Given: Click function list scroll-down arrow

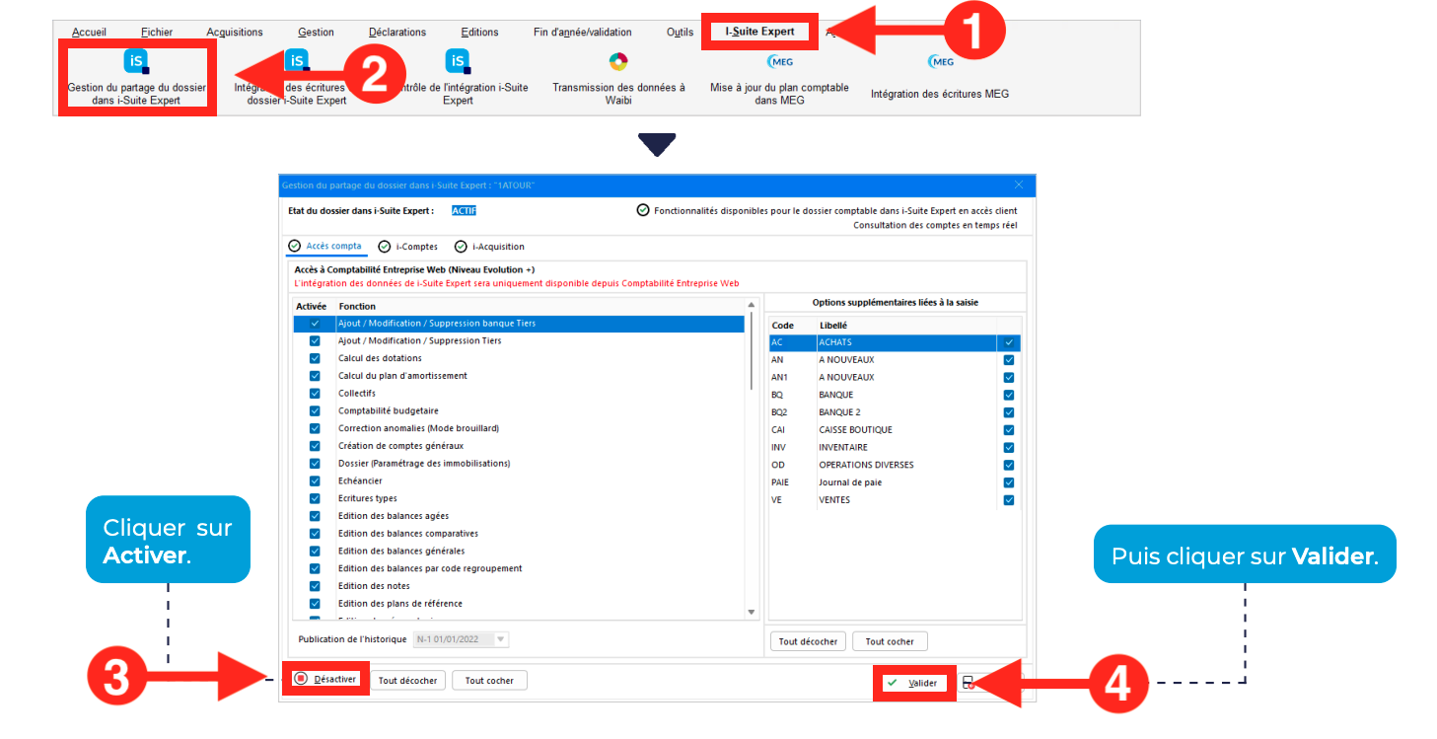Looking at the screenshot, I should (x=752, y=613).
